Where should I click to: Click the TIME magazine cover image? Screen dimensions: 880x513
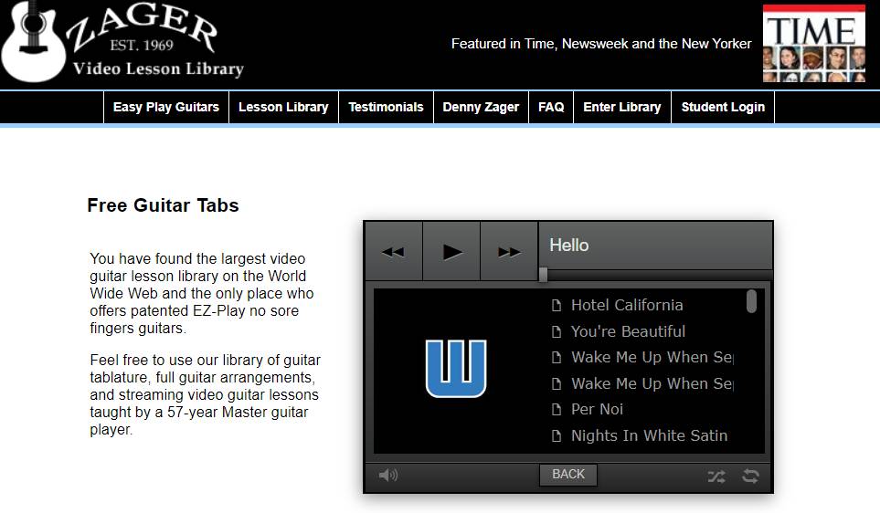coord(813,43)
